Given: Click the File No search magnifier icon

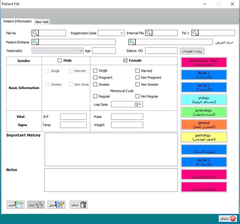Looking at the screenshot, I should [x=35, y=33].
